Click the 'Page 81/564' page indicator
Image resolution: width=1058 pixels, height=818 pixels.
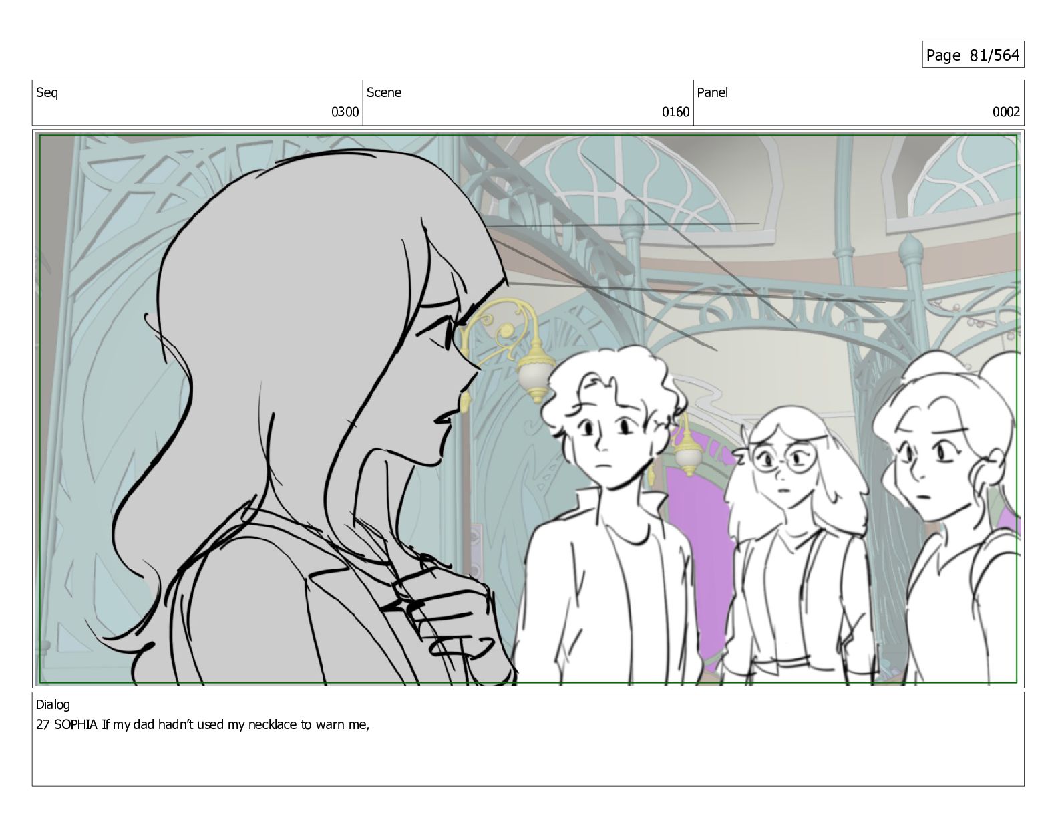click(x=973, y=55)
